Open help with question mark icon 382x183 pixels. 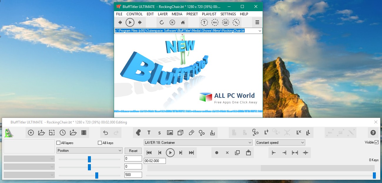[373, 133]
